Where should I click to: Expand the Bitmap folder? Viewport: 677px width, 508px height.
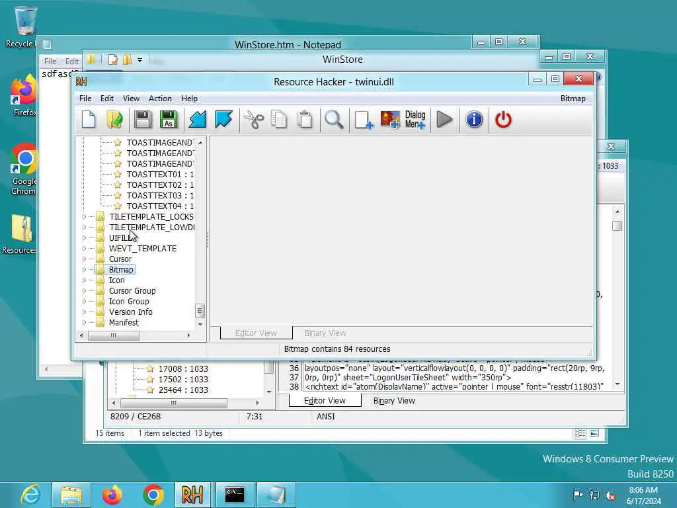tap(84, 270)
